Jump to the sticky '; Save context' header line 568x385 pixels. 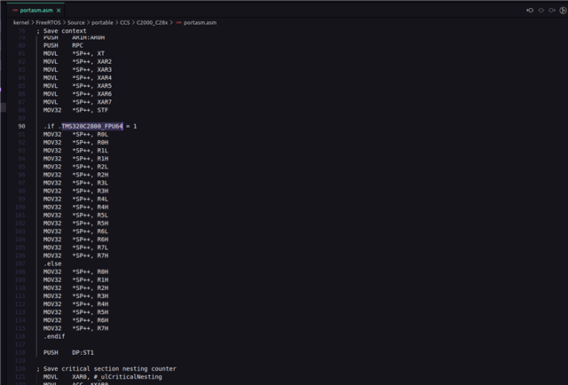point(62,31)
